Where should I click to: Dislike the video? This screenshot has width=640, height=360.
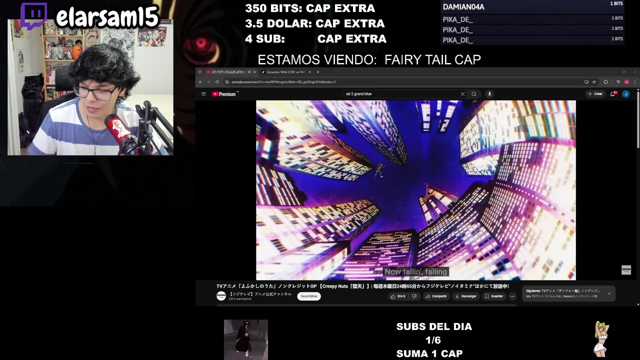[x=414, y=296]
